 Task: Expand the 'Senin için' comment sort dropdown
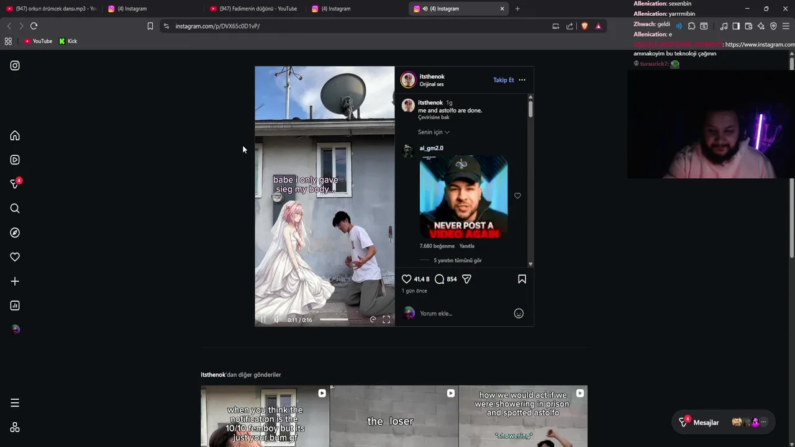(x=434, y=132)
